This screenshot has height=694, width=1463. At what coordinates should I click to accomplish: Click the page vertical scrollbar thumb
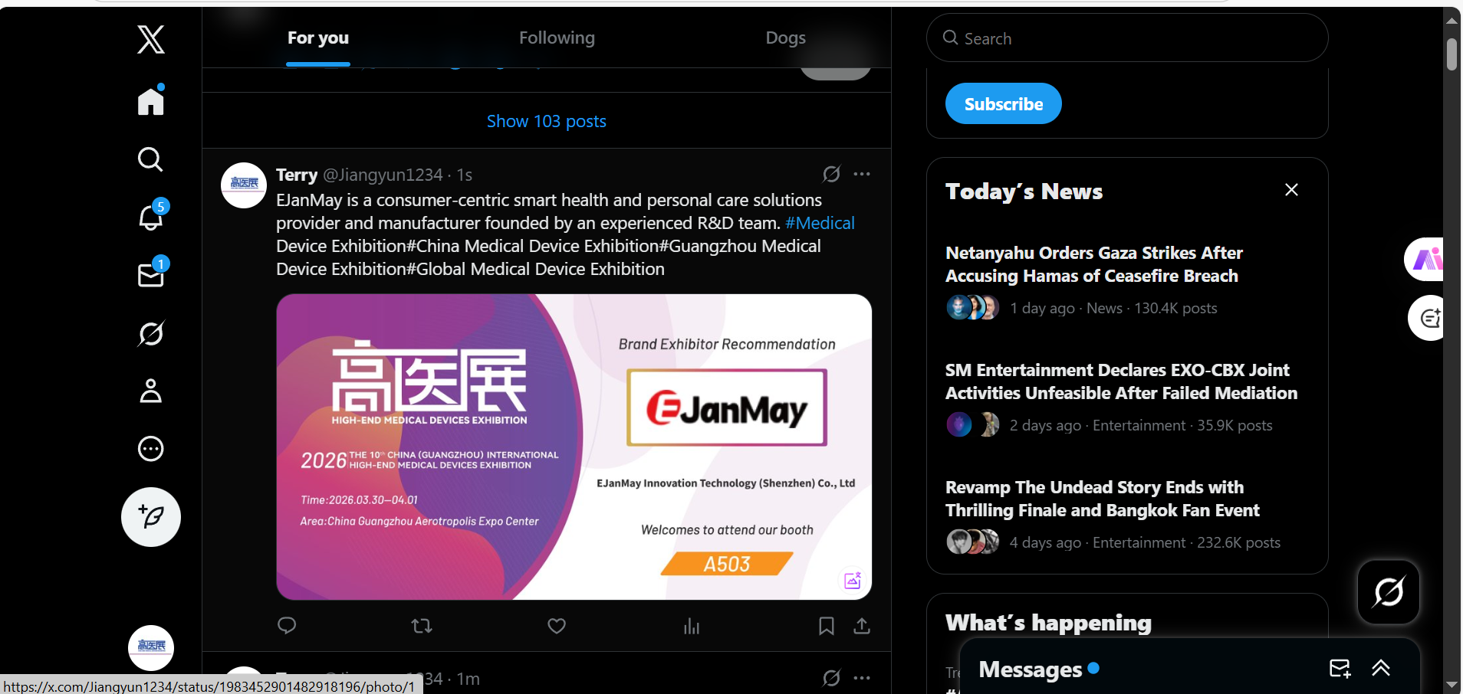(x=1451, y=54)
